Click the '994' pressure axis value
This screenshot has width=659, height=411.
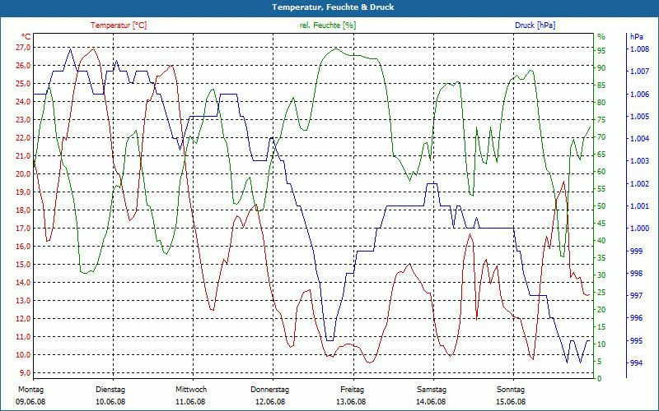(x=637, y=363)
